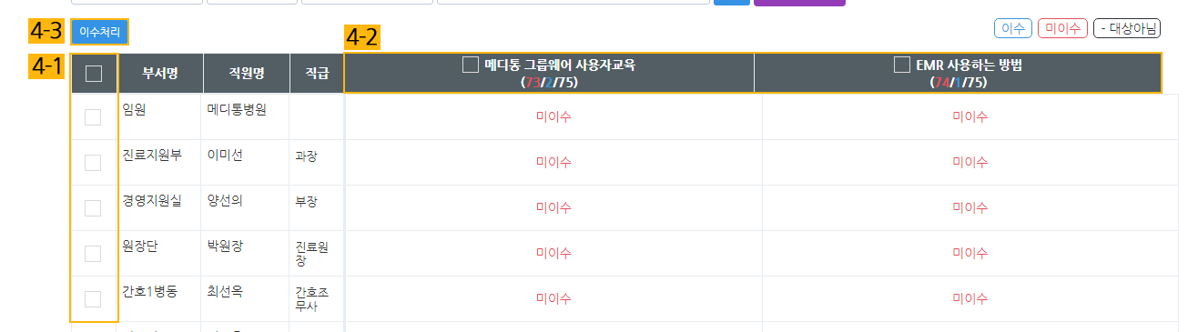The width and height of the screenshot is (1198, 332).
Task: Click the blue 이수 legend badge
Action: pyautogui.click(x=1012, y=28)
